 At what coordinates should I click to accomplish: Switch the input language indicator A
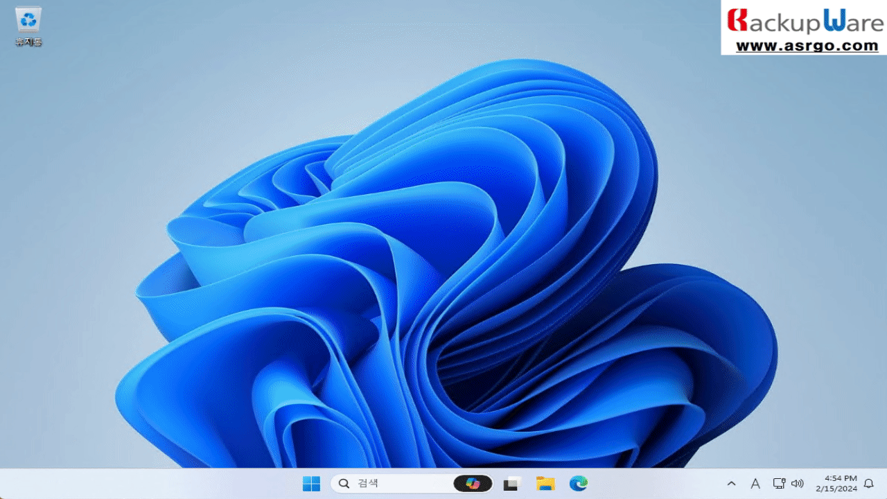(x=755, y=484)
